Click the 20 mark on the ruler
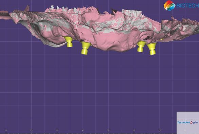 tap(31, 130)
